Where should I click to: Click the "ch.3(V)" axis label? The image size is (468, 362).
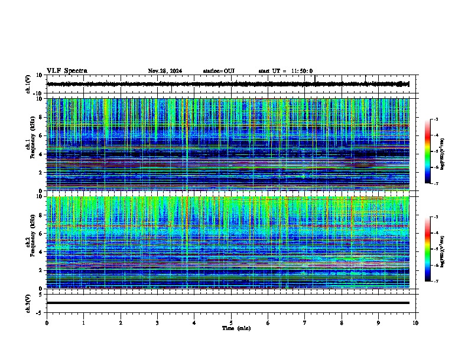pyautogui.click(x=28, y=304)
